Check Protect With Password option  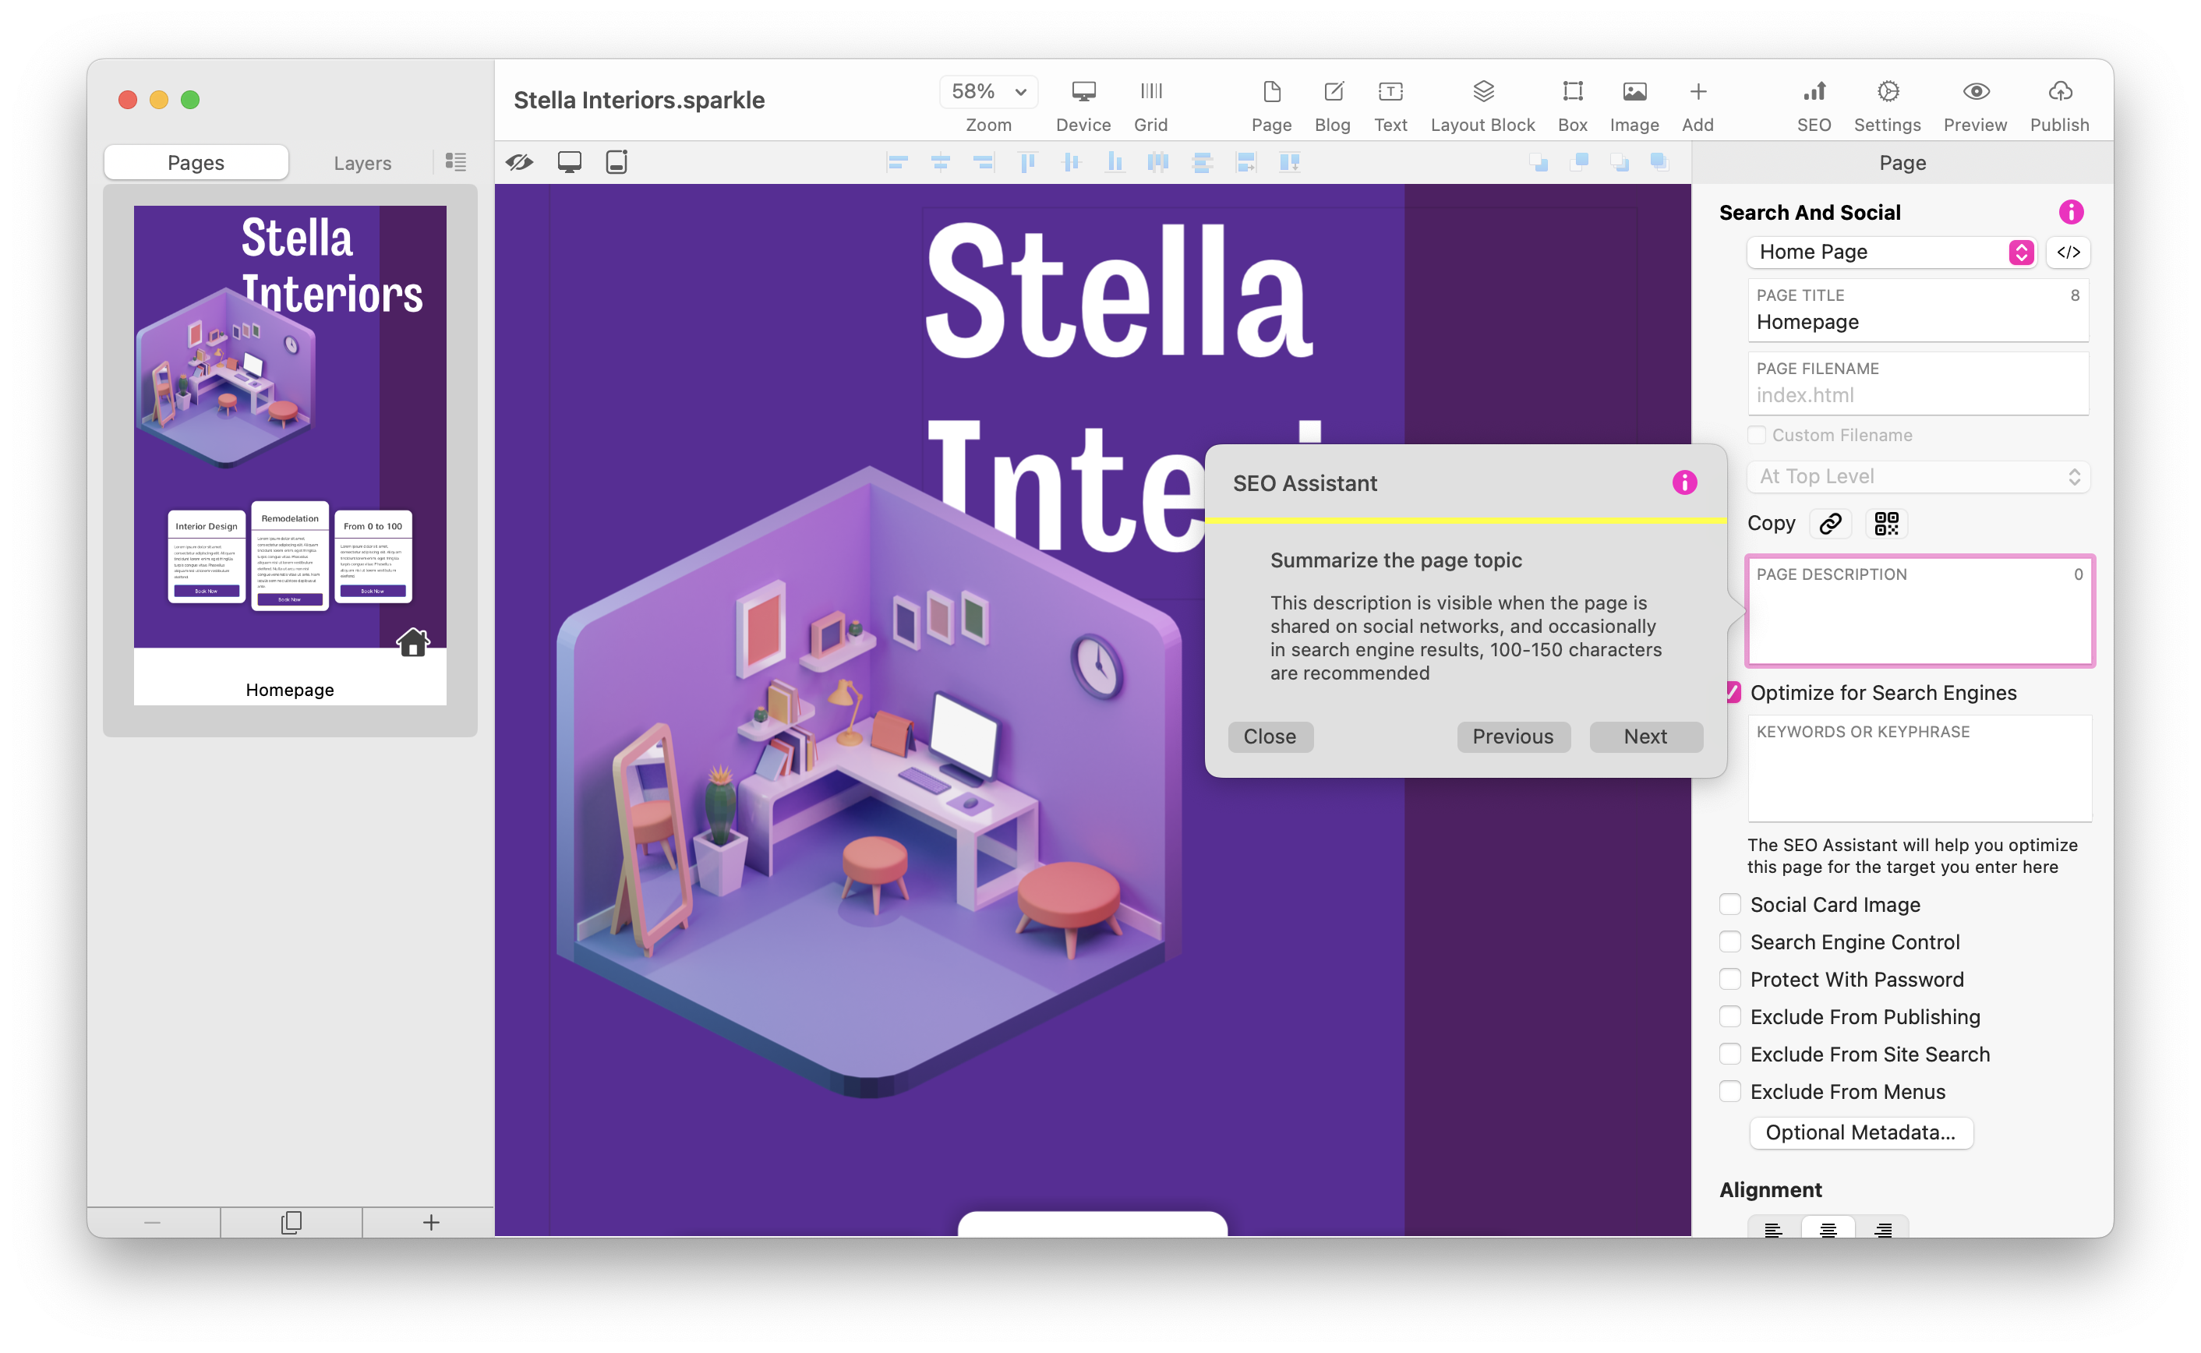tap(1730, 980)
